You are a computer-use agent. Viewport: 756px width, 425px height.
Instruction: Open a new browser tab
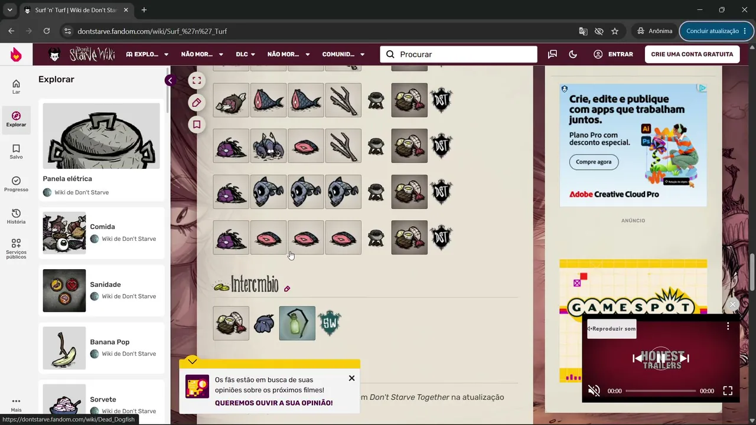click(144, 10)
